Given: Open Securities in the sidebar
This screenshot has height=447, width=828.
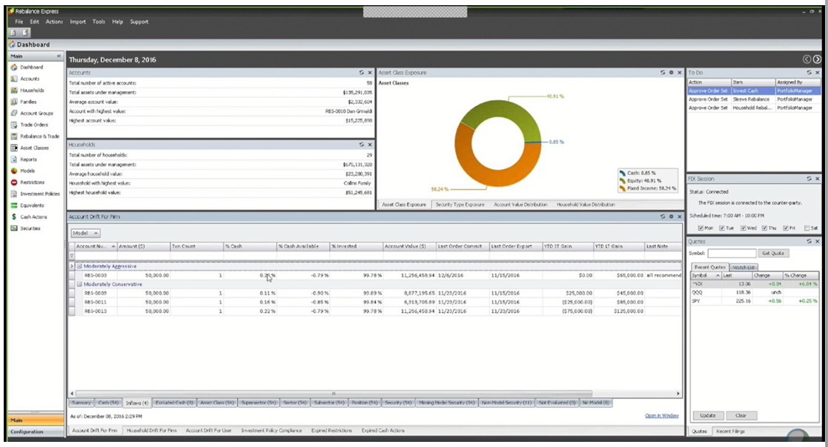Looking at the screenshot, I should pos(30,228).
